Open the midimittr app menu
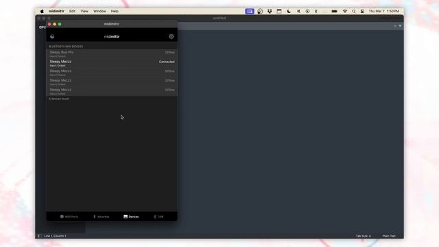 [x=56, y=11]
